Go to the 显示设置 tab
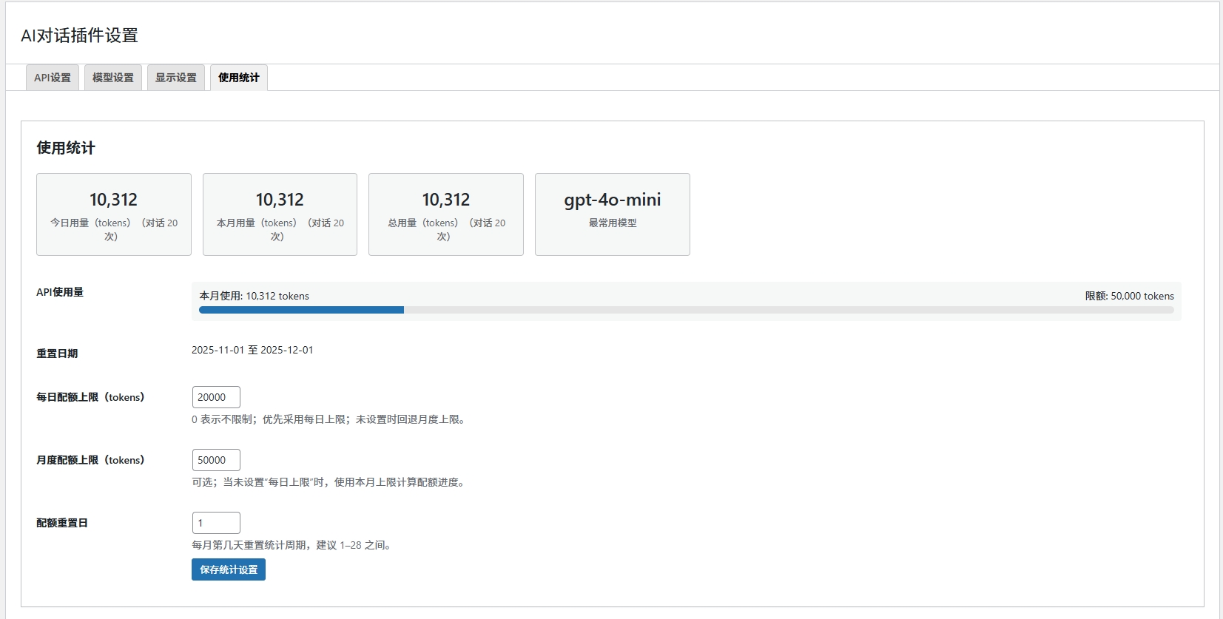1223x619 pixels. coord(175,78)
